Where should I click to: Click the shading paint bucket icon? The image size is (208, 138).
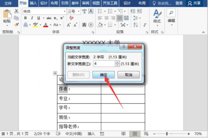coord(100,25)
